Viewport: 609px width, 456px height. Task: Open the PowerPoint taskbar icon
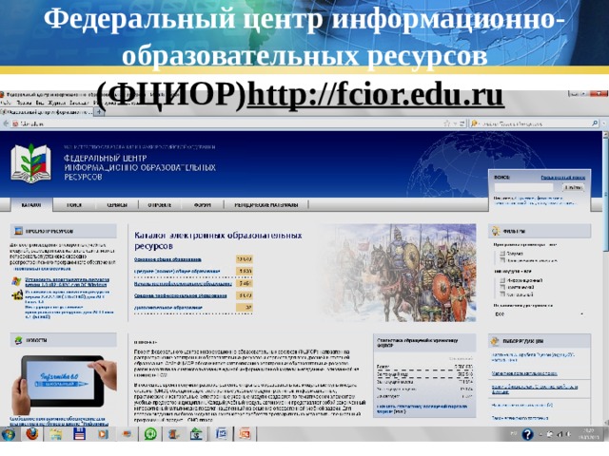click(x=246, y=434)
